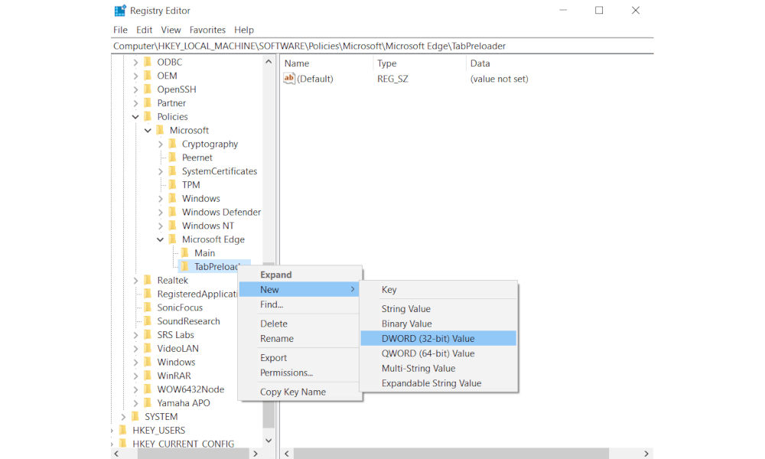Click the TabPreloader folder icon
This screenshot has width=765, height=459.
[185, 267]
